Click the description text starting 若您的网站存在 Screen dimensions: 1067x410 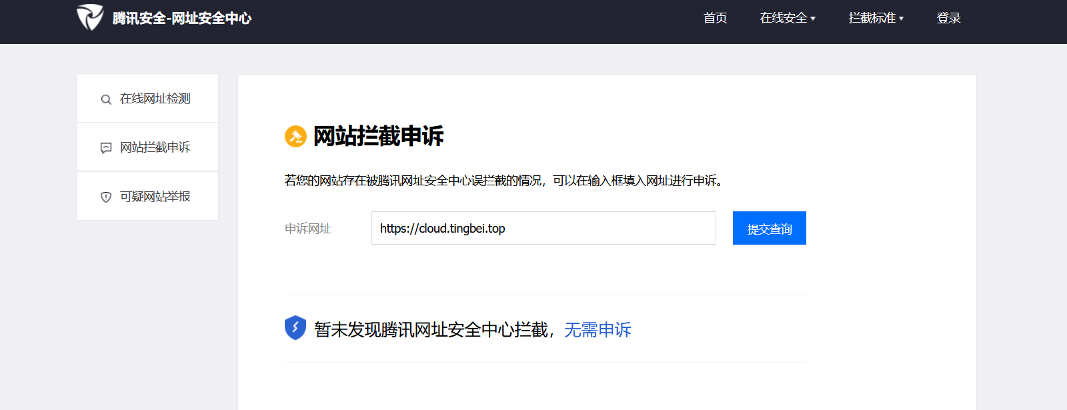505,181
